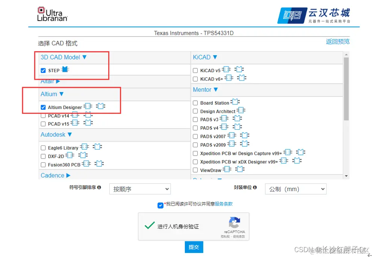This screenshot has width=372, height=257.
Task: Click KiCAD v6+ symbol icon
Action: (229, 78)
